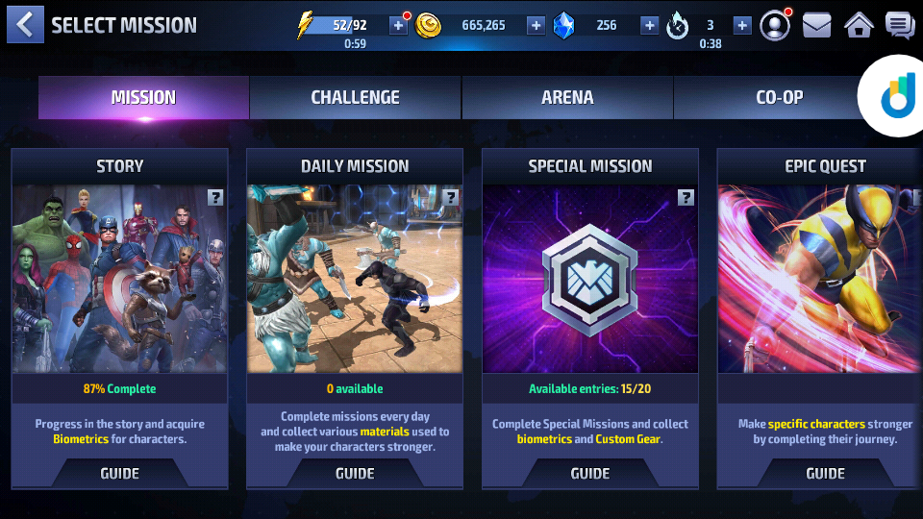The image size is (923, 519).
Task: Open the Special Mission help question mark
Action: pyautogui.click(x=686, y=198)
